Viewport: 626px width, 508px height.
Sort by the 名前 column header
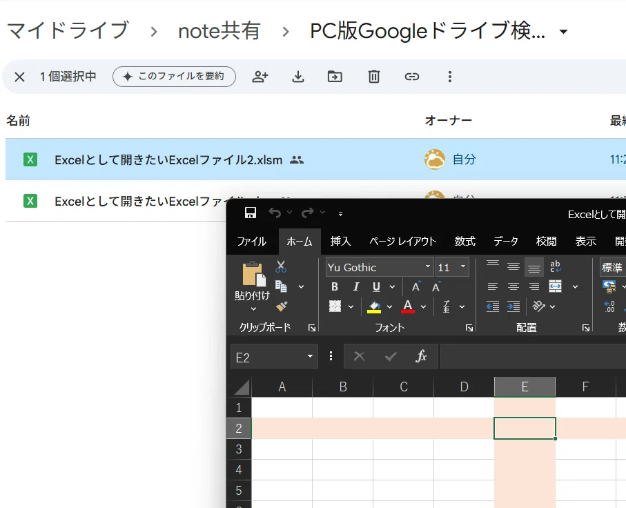point(18,120)
